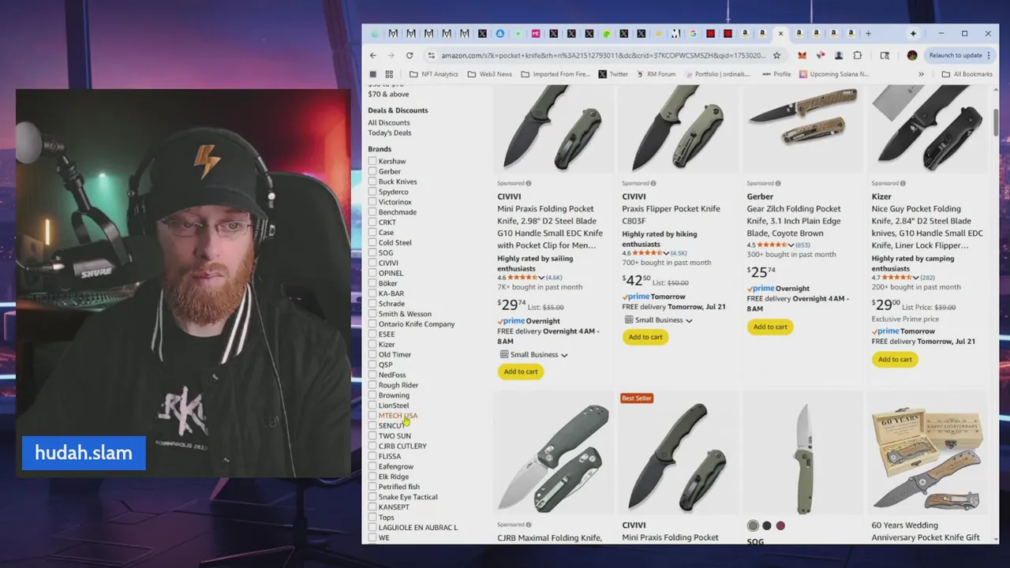Toggle the Benchmade brand checkbox
The width and height of the screenshot is (1010, 568).
pyautogui.click(x=372, y=212)
